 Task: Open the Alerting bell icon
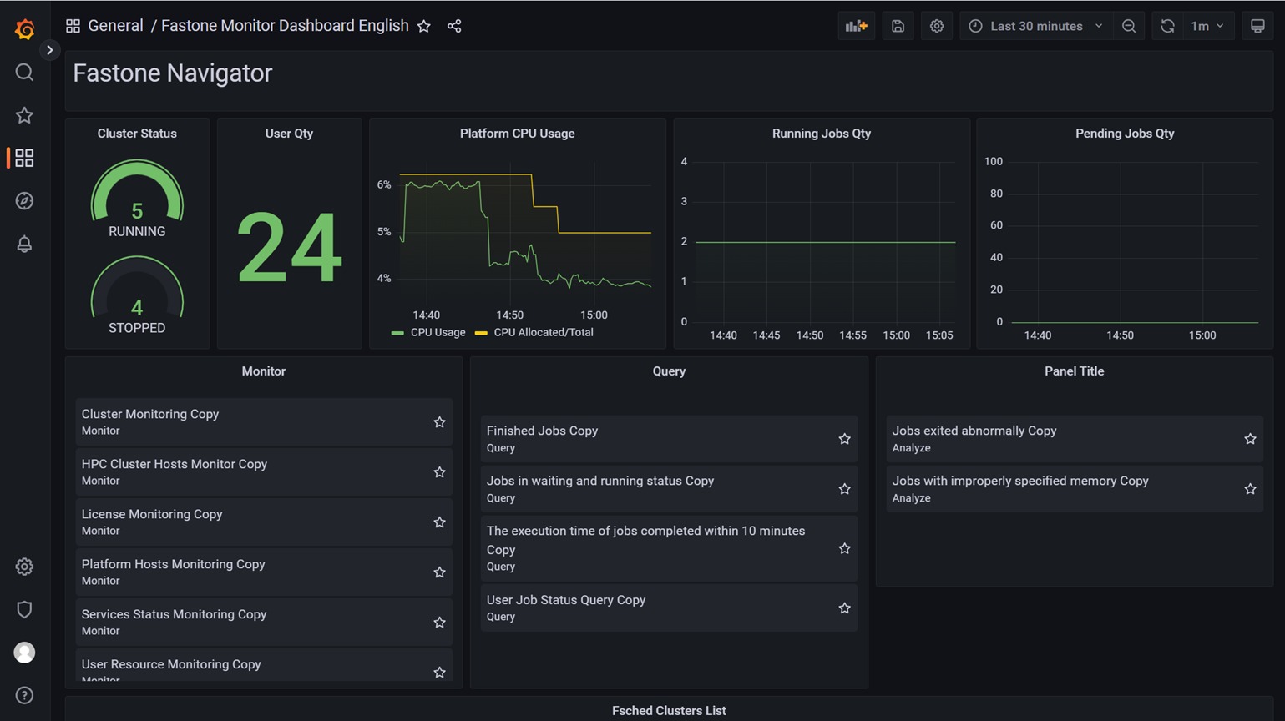pyautogui.click(x=24, y=245)
